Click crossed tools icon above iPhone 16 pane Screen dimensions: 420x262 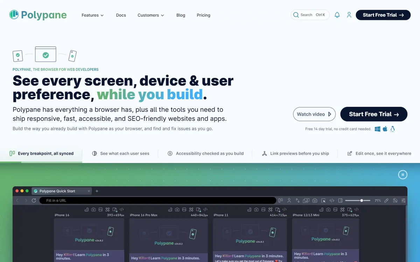click(107, 210)
